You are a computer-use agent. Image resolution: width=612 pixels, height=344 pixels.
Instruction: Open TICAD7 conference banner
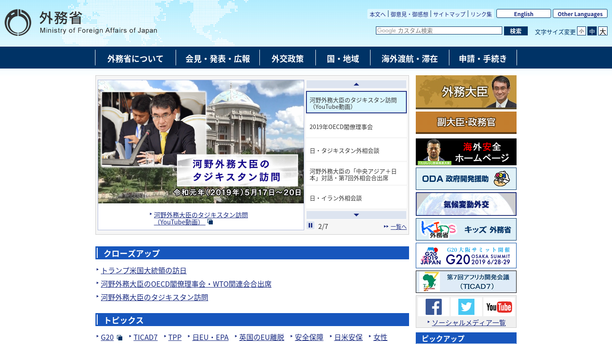(x=466, y=282)
